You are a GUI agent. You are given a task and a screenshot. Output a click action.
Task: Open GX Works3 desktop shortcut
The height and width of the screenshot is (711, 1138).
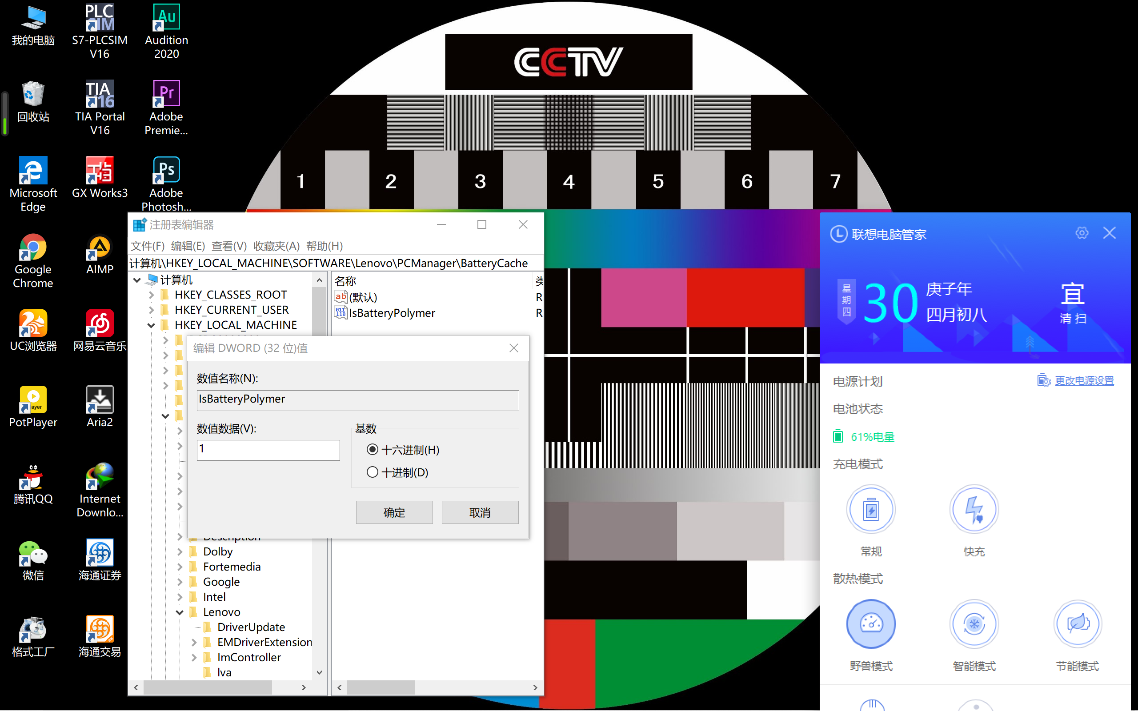click(x=100, y=177)
